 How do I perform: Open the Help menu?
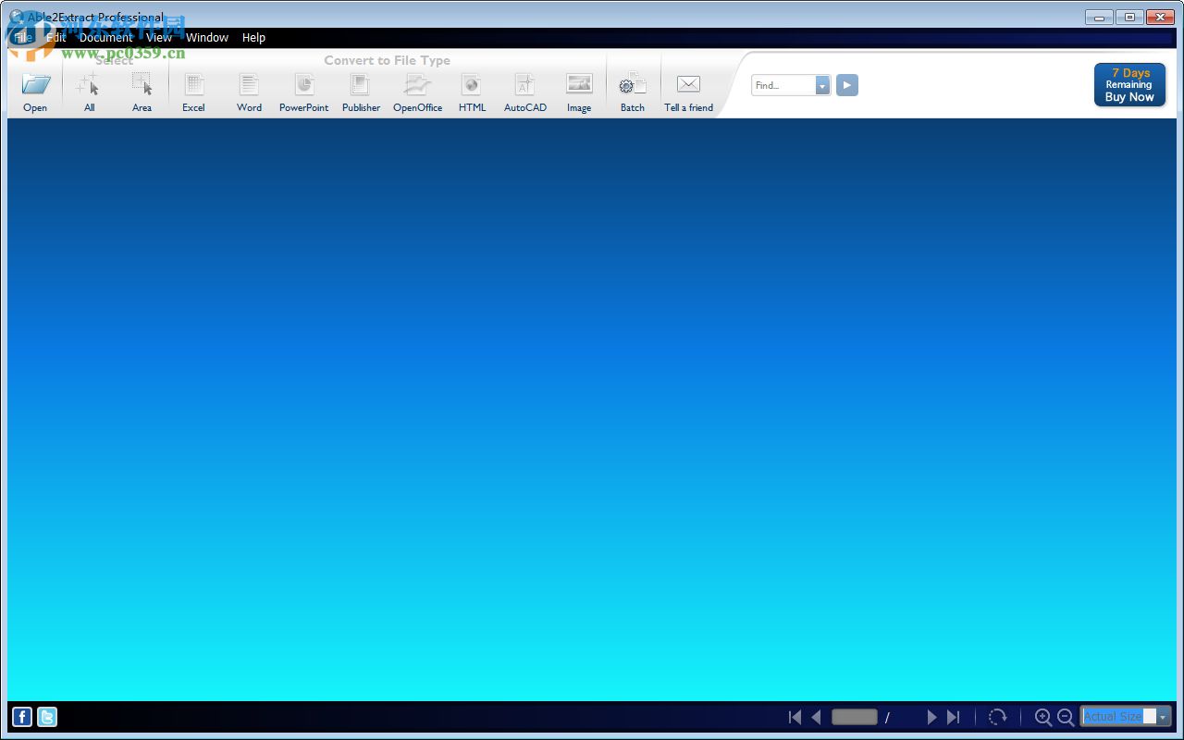[253, 38]
